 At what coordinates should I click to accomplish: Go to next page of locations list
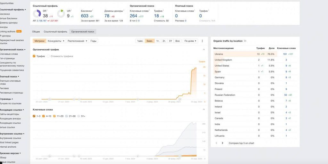tap(222, 143)
